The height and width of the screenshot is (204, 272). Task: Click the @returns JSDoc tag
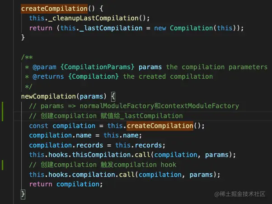[48, 76]
